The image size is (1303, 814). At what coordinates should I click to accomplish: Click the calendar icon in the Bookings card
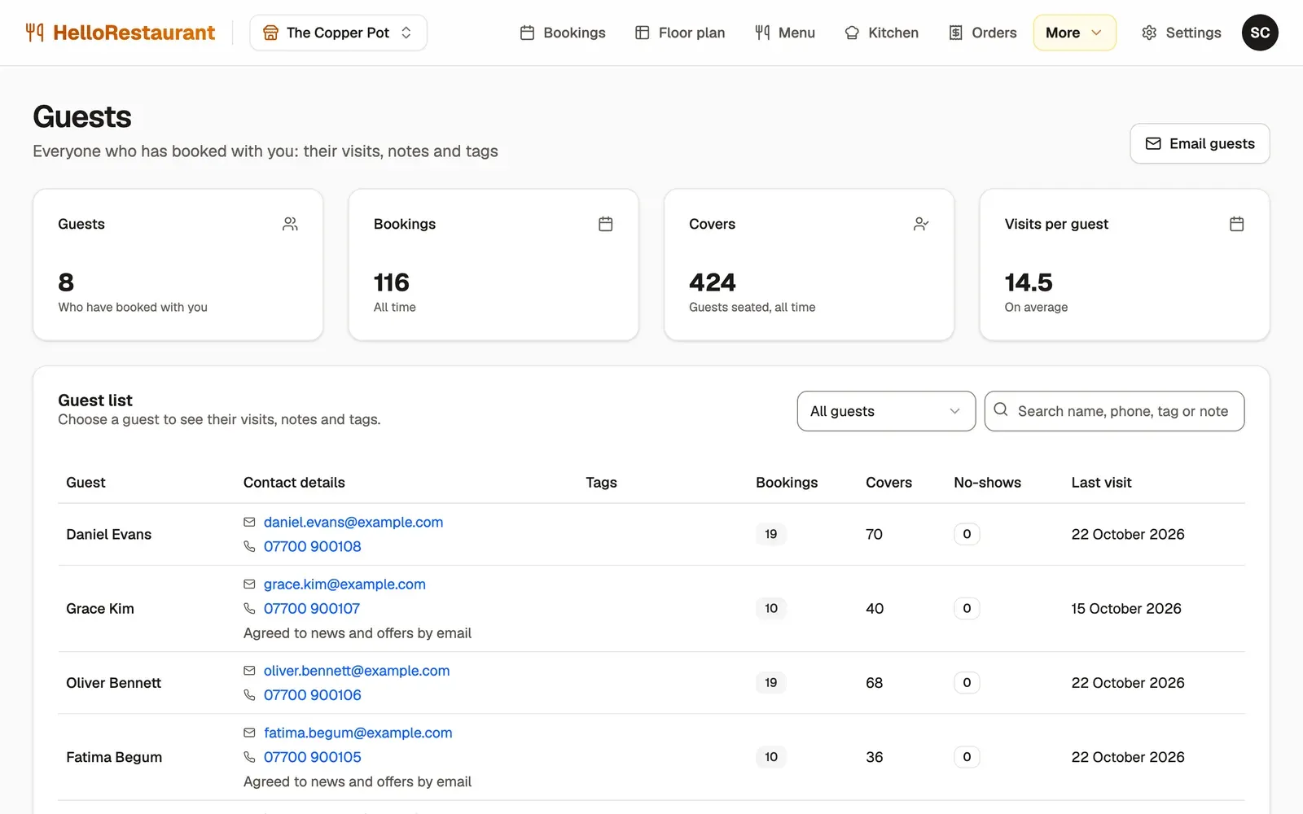(x=606, y=224)
